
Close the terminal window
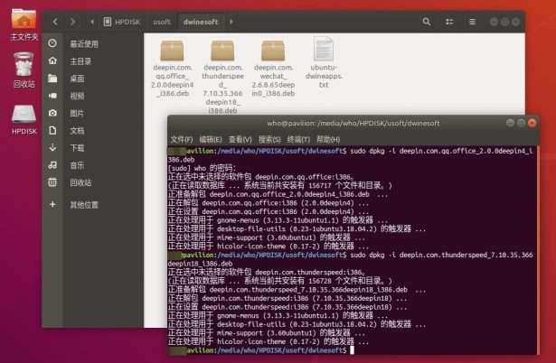click(x=532, y=123)
